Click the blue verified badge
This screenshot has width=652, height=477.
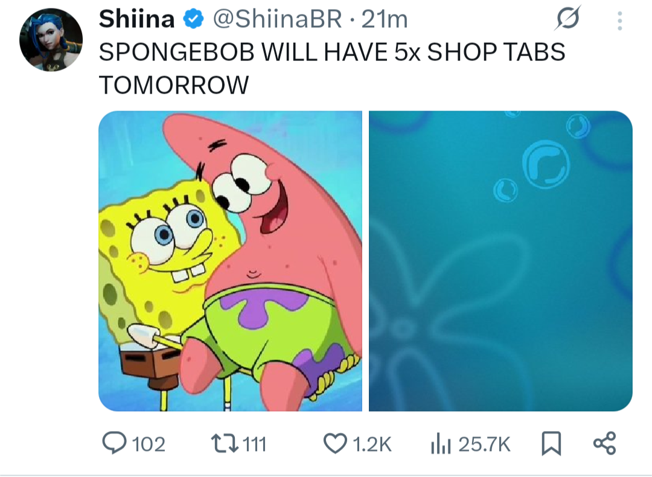click(193, 19)
